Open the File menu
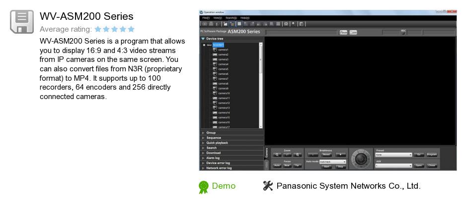The height and width of the screenshot is (209, 467). click(x=206, y=18)
